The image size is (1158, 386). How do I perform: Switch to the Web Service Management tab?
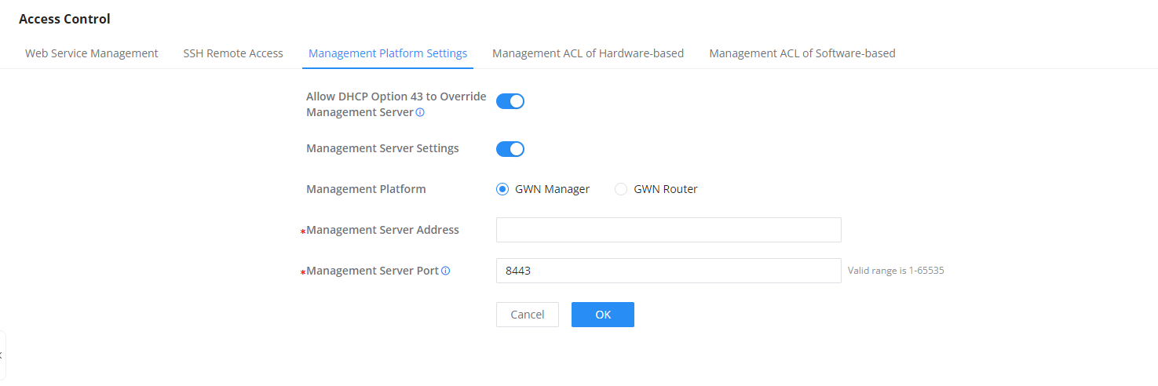(92, 53)
